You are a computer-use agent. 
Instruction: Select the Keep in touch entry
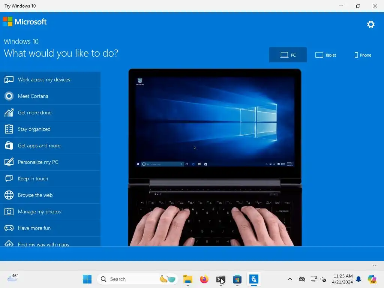pos(50,178)
